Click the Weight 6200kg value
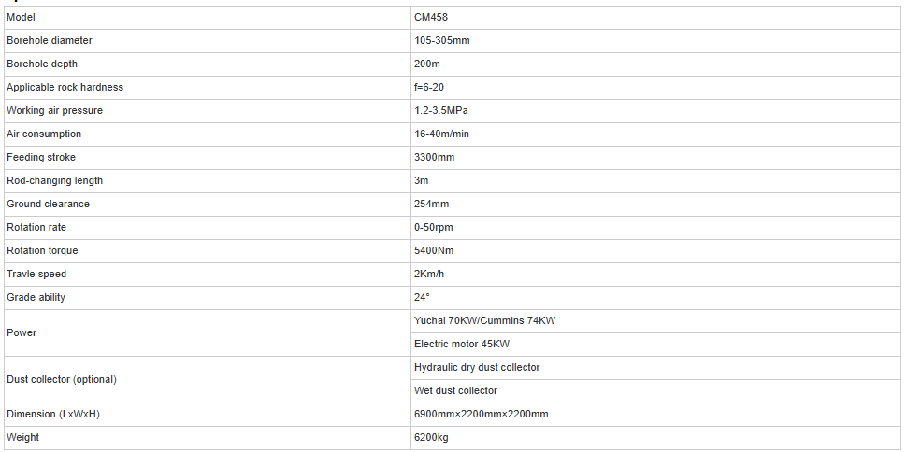This screenshot has width=906, height=452. (432, 438)
